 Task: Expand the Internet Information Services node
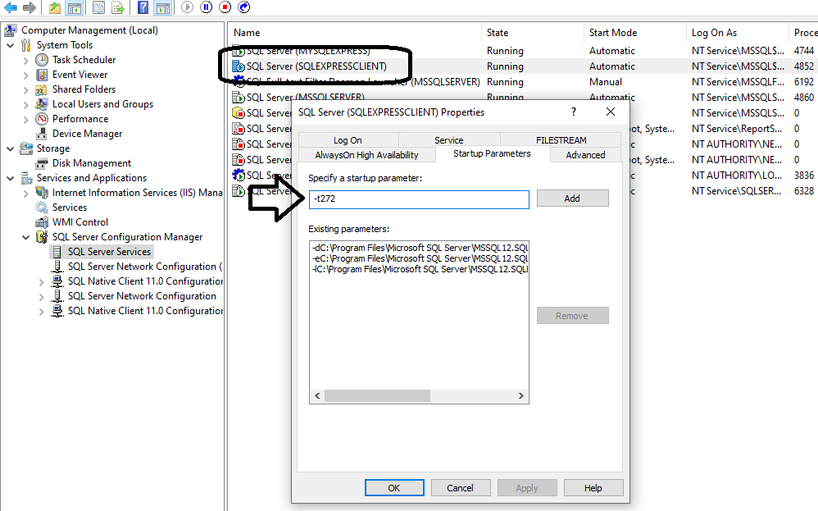pos(26,194)
